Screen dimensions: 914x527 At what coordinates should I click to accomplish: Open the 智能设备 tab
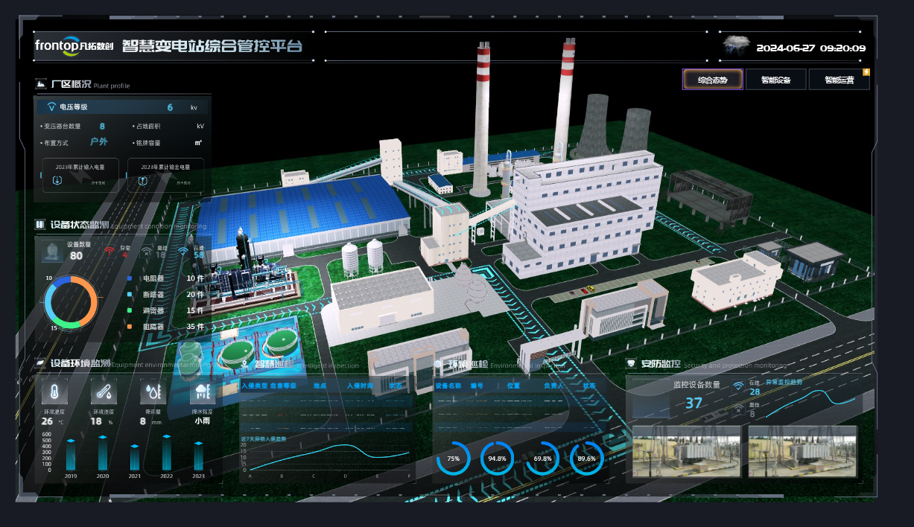click(775, 80)
